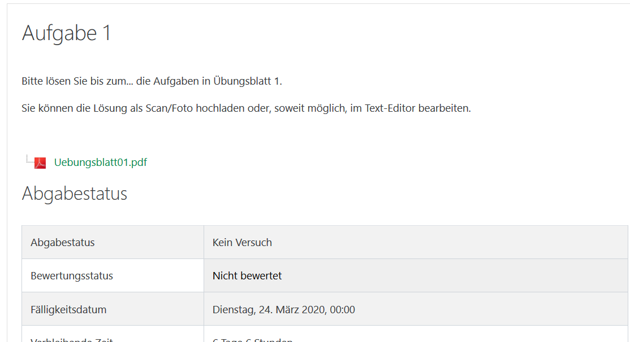Click the partially visible "Verbleibende Zeit" row label
Viewport: 630px width, 342px height.
coord(72,339)
